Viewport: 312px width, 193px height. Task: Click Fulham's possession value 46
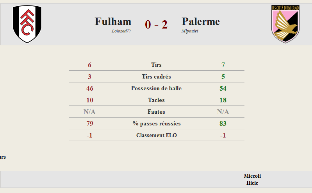pos(89,88)
